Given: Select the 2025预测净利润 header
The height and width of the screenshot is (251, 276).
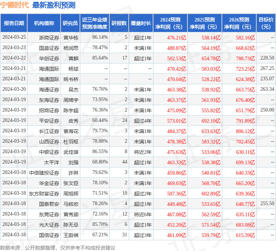Looking at the screenshot, I should pos(205,23).
